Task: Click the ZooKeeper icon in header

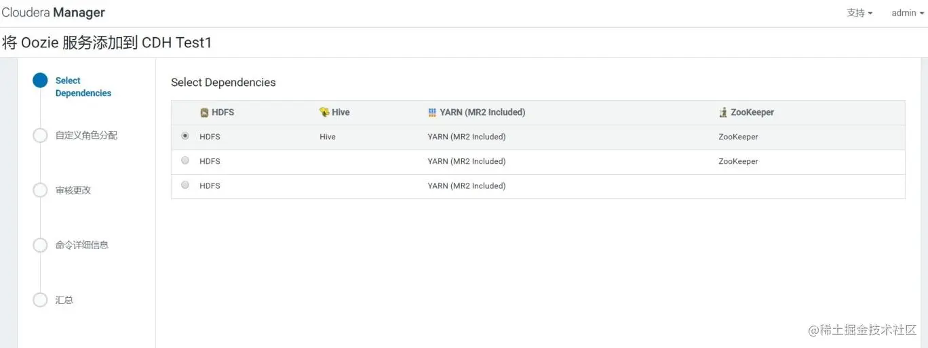Action: [x=723, y=112]
